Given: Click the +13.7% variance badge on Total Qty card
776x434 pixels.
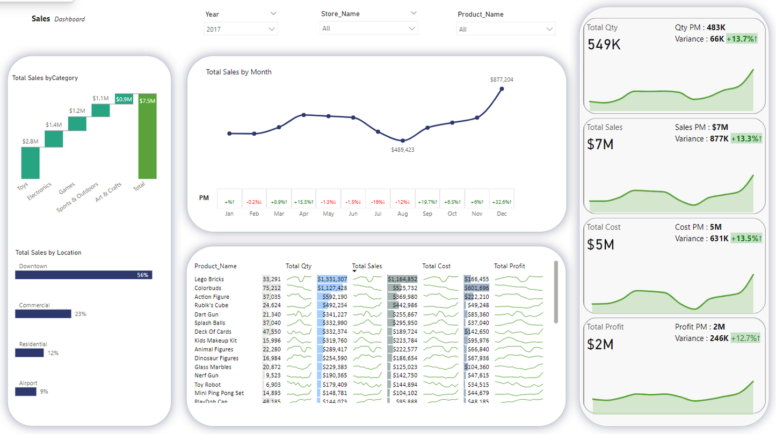Looking at the screenshot, I should click(742, 39).
